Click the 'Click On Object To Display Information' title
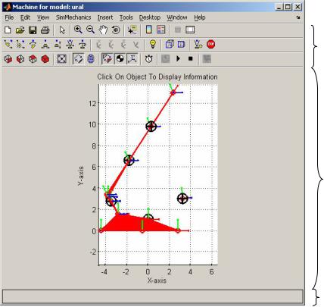 pyautogui.click(x=157, y=77)
